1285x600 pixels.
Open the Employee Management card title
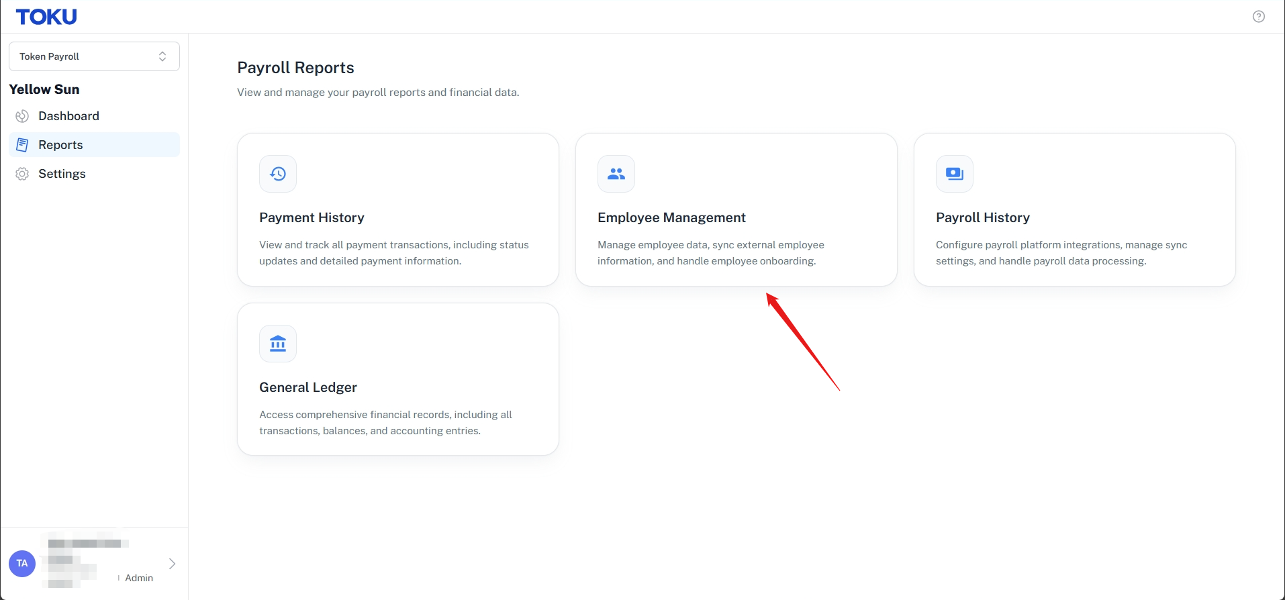(671, 217)
